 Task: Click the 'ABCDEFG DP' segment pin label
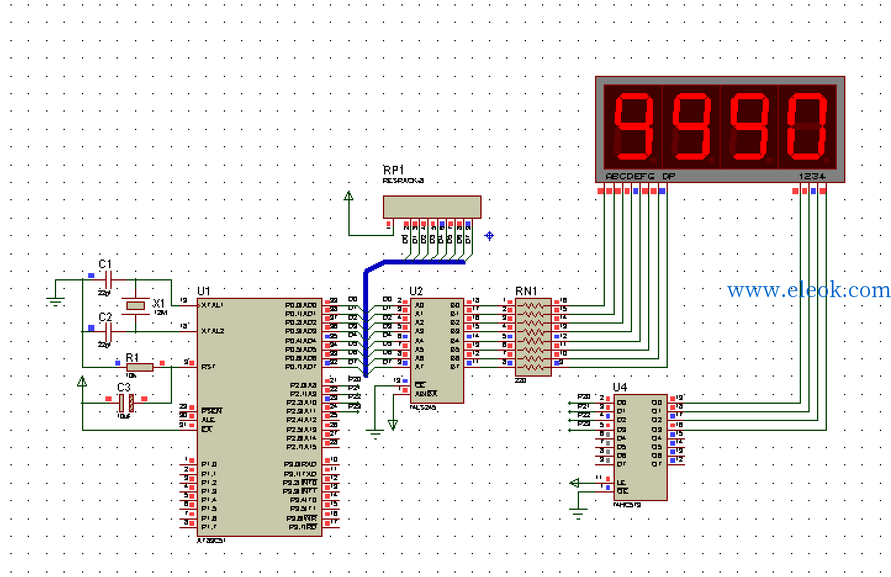point(640,176)
